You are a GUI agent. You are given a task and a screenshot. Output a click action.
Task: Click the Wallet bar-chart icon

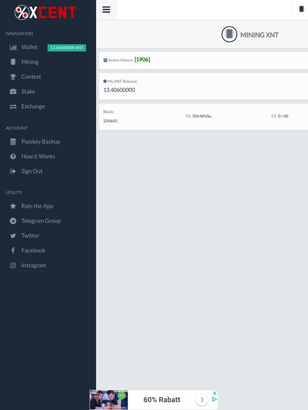[13, 47]
